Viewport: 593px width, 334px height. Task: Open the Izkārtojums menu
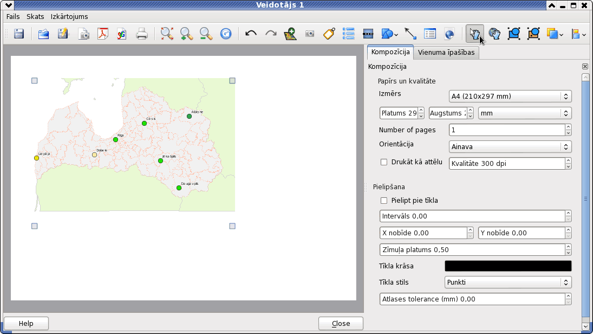[x=69, y=17]
